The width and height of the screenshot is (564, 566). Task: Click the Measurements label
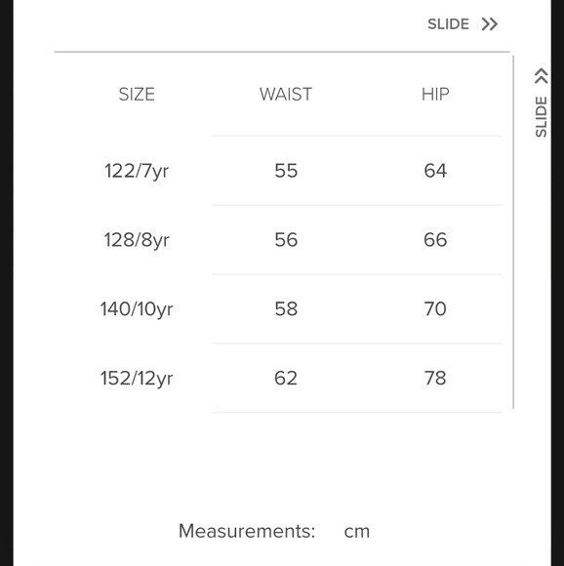(247, 531)
